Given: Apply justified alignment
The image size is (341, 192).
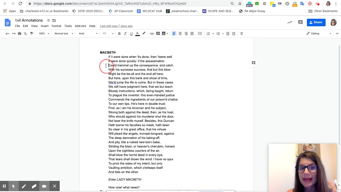Looking at the screenshot, I should tap(192, 34).
